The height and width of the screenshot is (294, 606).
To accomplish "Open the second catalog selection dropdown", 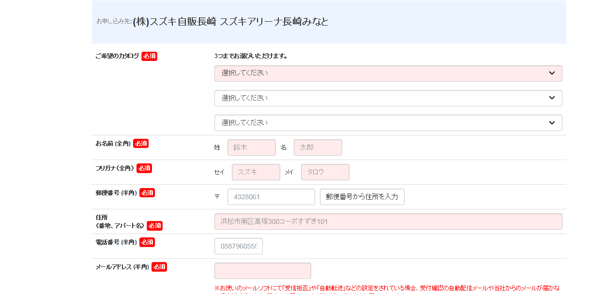I will [x=388, y=98].
